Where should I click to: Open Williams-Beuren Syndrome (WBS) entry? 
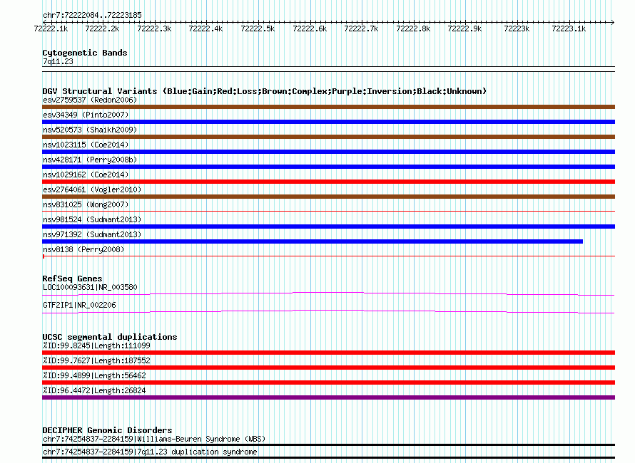(x=154, y=439)
